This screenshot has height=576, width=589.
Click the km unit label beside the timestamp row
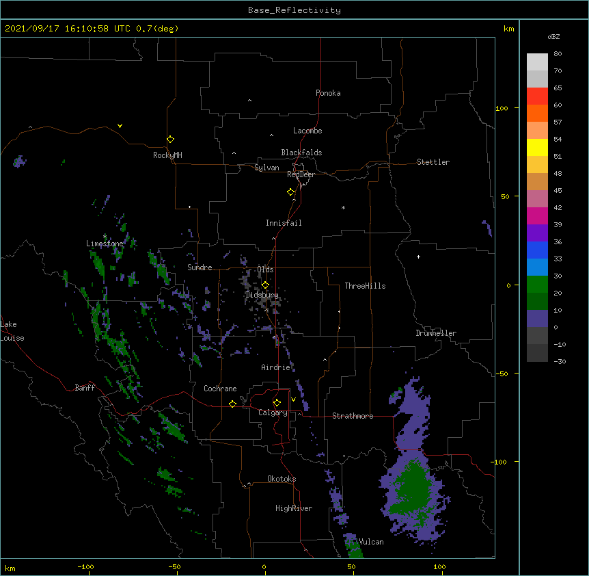click(508, 29)
